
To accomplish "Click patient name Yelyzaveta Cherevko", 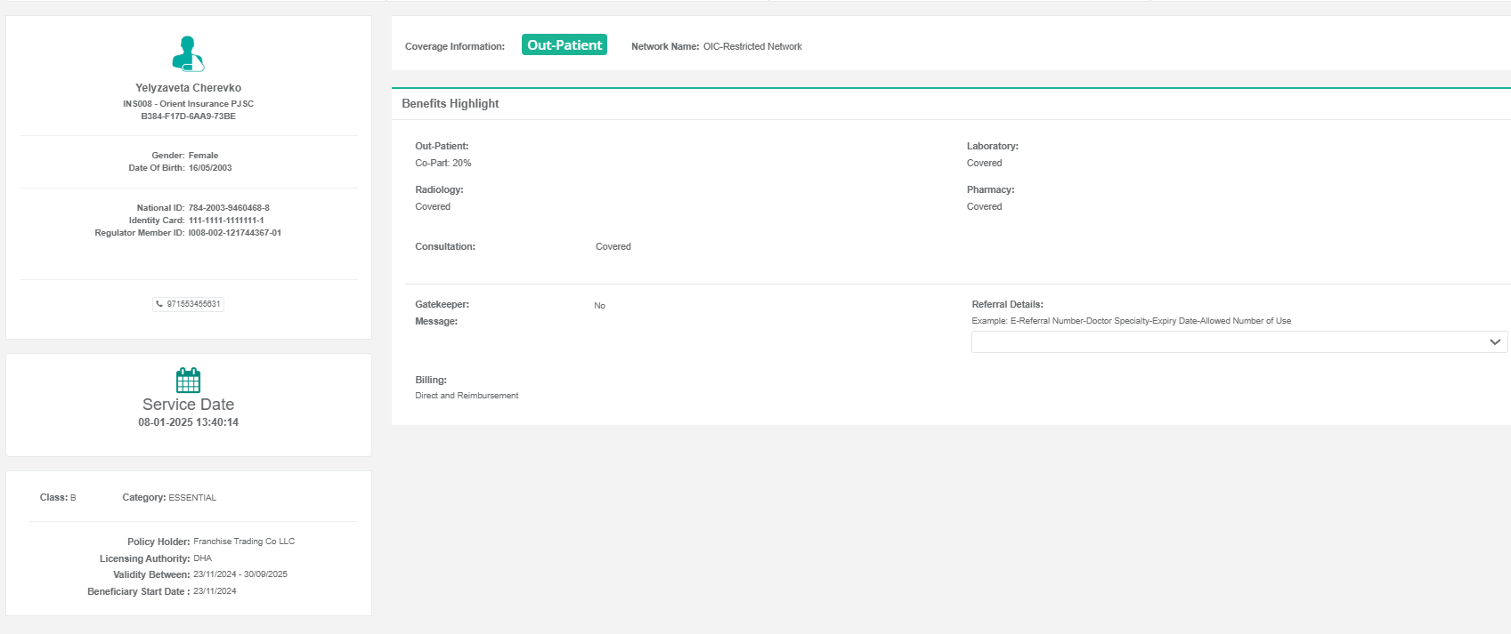I will click(188, 88).
